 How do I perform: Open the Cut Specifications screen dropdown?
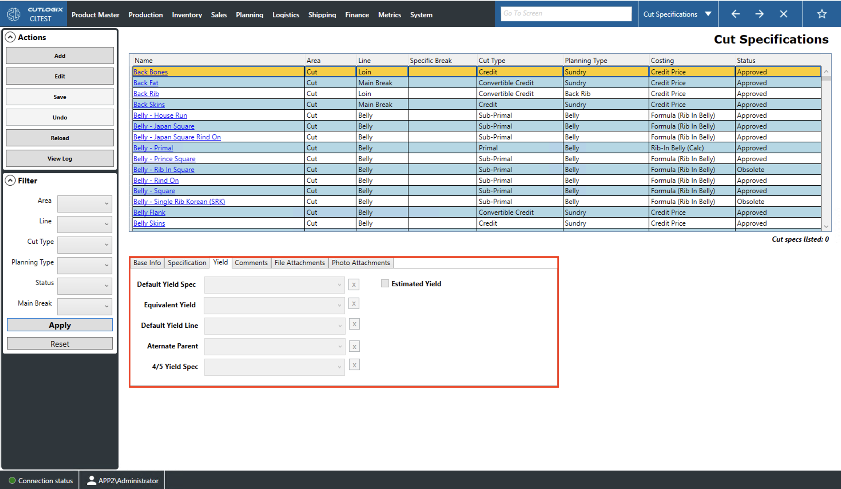pyautogui.click(x=677, y=14)
